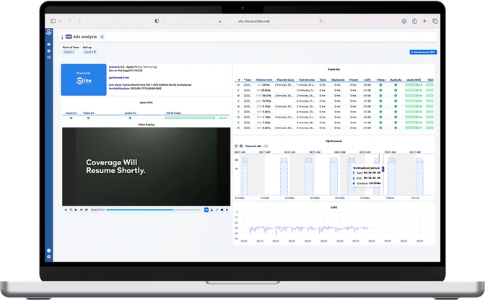Click the last event list row
The image size is (485, 300).
pos(334,128)
